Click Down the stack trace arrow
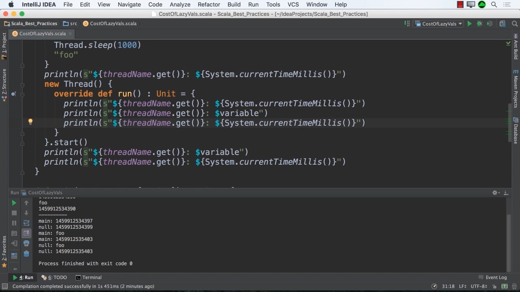This screenshot has width=520, height=292. click(26, 213)
